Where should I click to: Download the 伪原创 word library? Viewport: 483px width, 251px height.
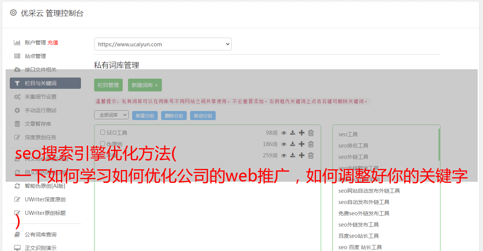(293, 144)
